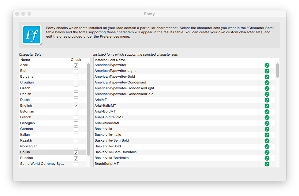Click green checkmark for Baskerville-Bold

point(267,147)
